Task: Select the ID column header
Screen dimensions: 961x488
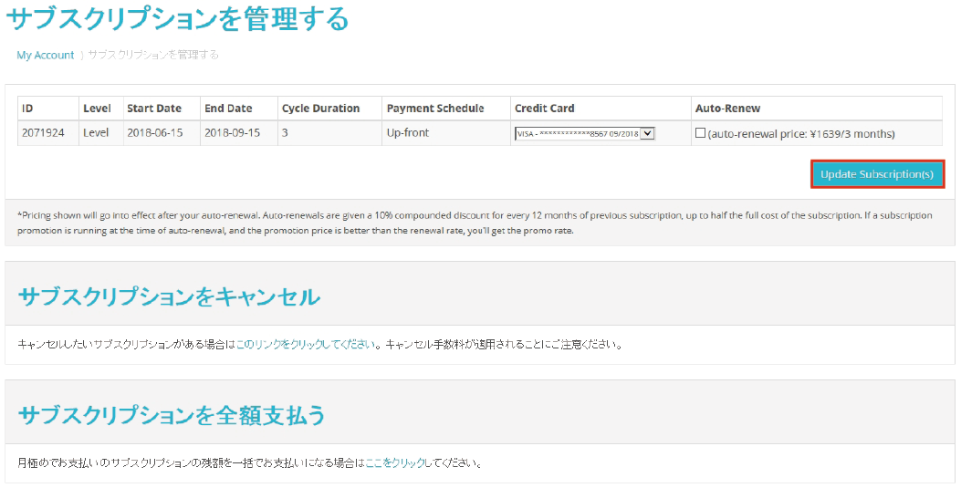Action: click(x=27, y=109)
